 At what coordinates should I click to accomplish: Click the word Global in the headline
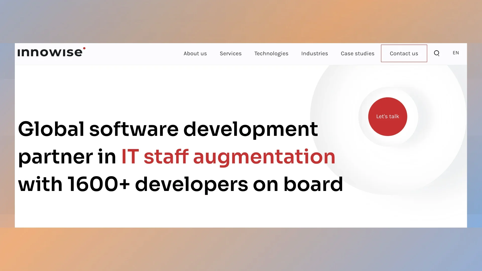(x=51, y=129)
